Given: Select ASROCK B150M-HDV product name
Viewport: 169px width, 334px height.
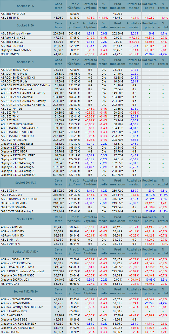Looking at the screenshot, I should 15,70.
